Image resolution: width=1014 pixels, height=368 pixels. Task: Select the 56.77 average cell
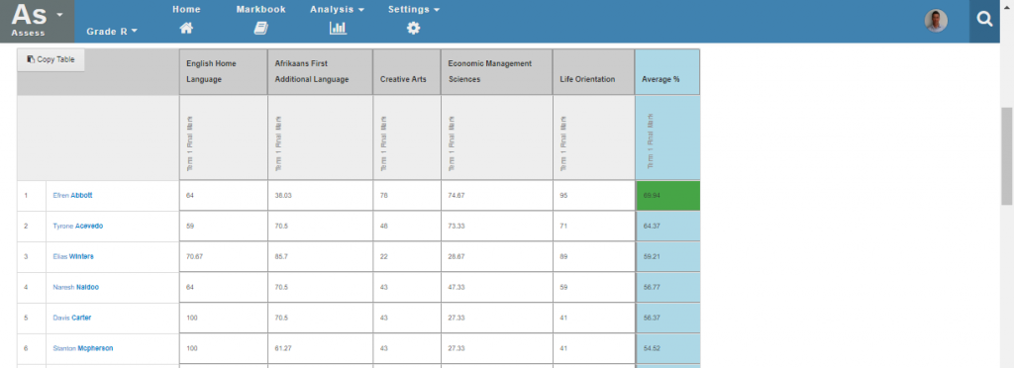[x=668, y=287]
